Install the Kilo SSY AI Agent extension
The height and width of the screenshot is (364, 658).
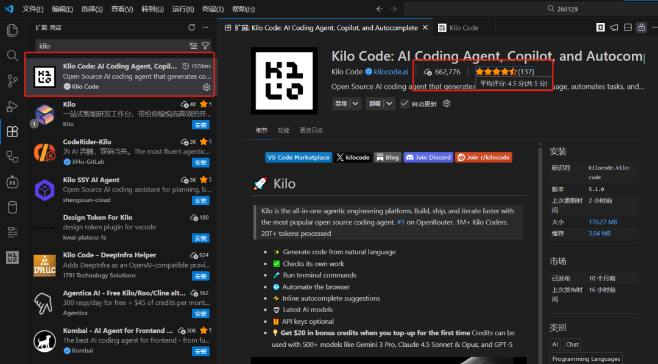[200, 200]
